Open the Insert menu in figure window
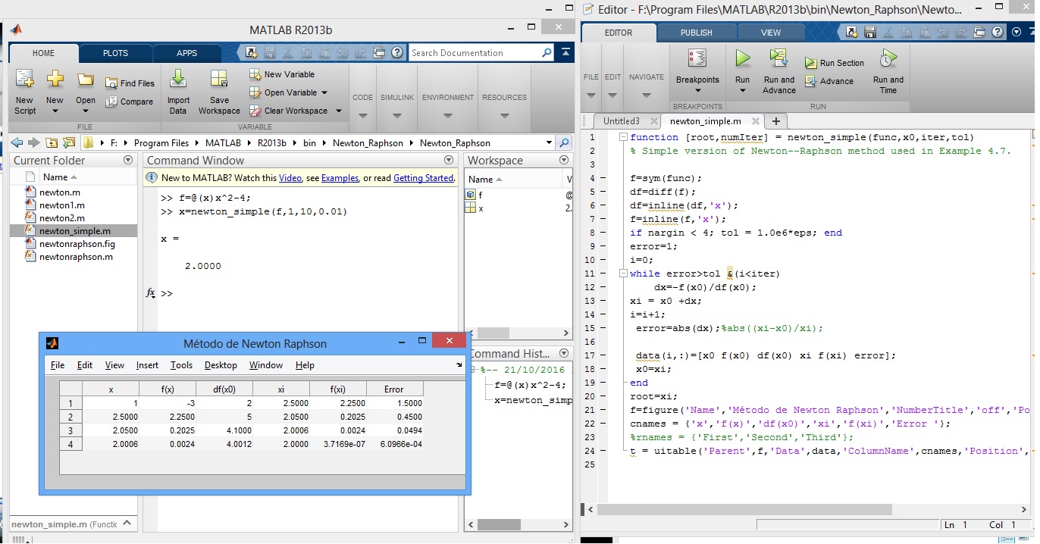 coord(147,365)
